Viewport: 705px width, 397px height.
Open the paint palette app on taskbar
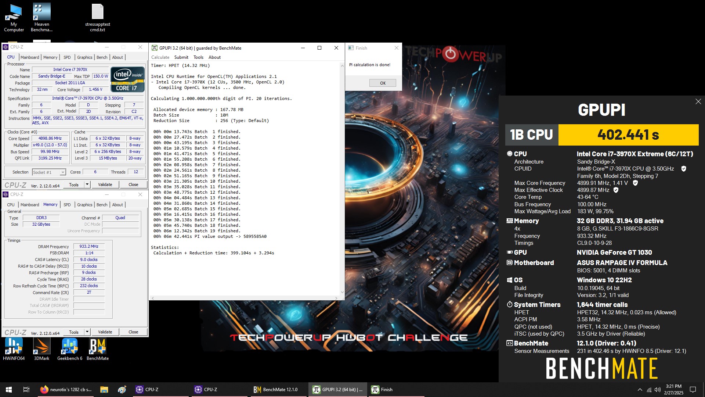click(x=122, y=390)
